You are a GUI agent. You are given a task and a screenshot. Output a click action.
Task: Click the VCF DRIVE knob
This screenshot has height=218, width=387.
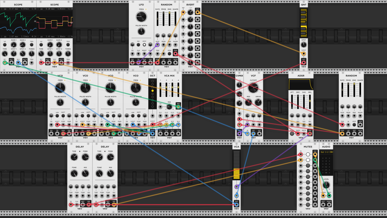(x=258, y=102)
